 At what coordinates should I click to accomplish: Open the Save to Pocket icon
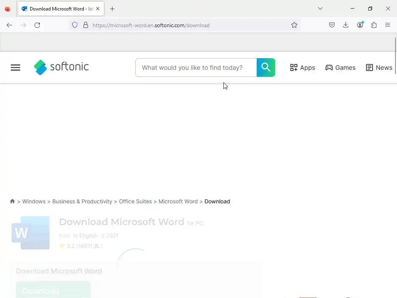coord(332,25)
